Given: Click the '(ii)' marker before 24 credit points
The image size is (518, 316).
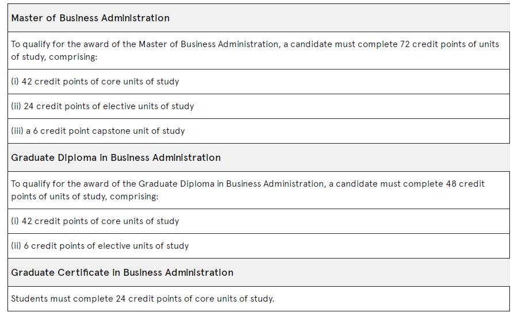Looking at the screenshot, I should click(x=16, y=106).
